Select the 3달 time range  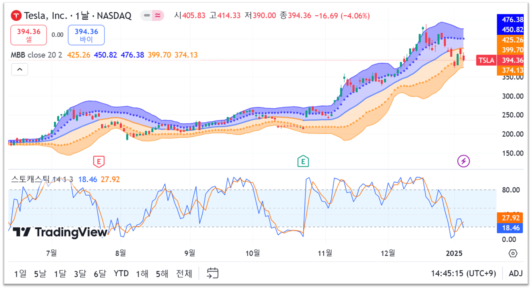point(80,273)
